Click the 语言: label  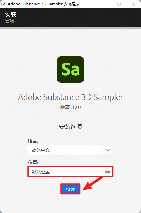(33, 141)
